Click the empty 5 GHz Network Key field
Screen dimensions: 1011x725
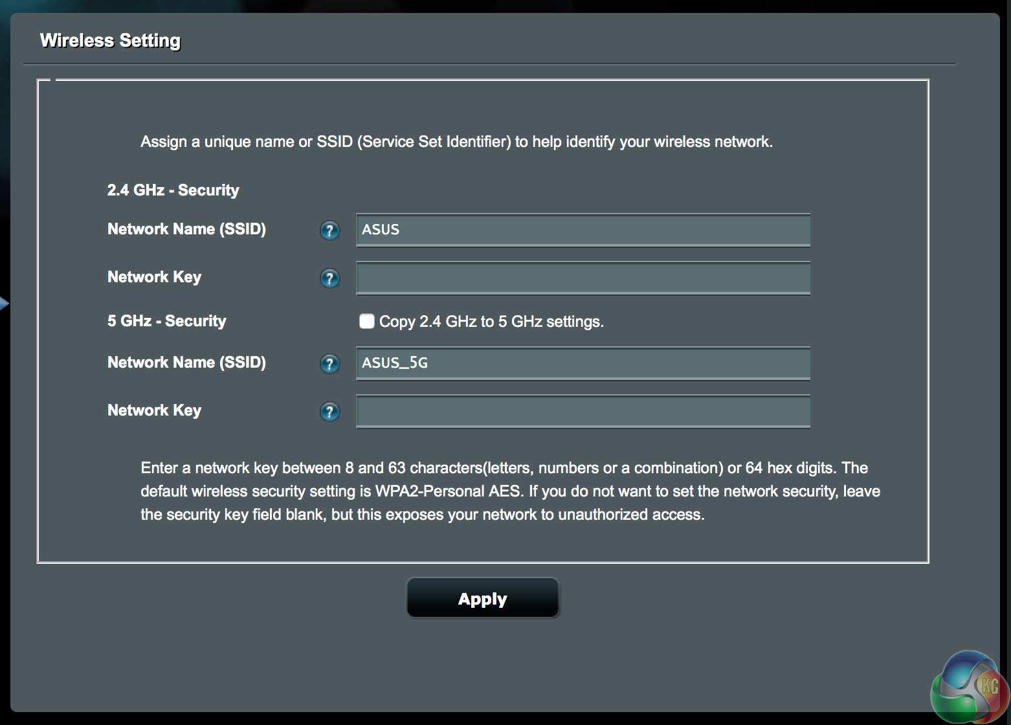pos(583,412)
